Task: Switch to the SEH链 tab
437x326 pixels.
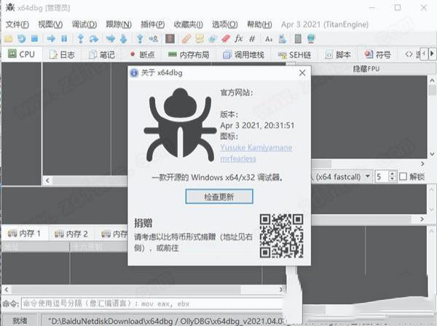Action: [294, 55]
